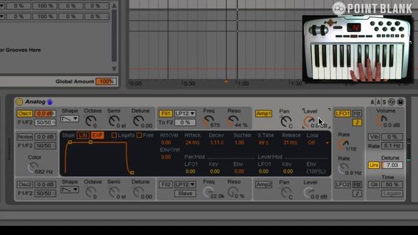The image size is (418, 235).
Task: Click the first A icon in Analog header
Action: (x=373, y=102)
